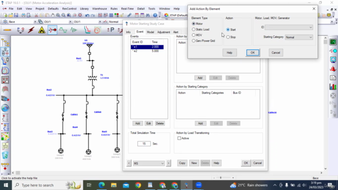The height and width of the screenshot is (190, 338).
Task: Select Gen/Power Grid radio button
Action: [x=194, y=41]
